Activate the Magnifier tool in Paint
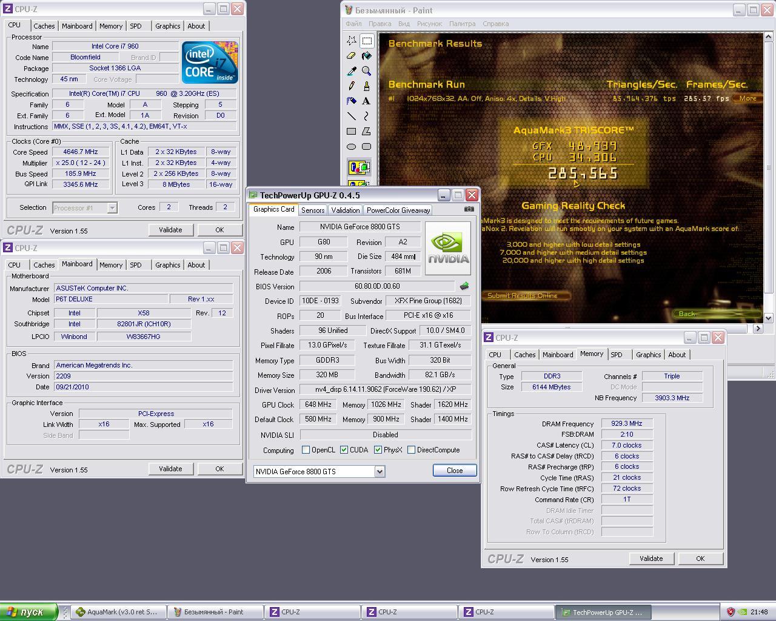The height and width of the screenshot is (621, 776). click(367, 71)
